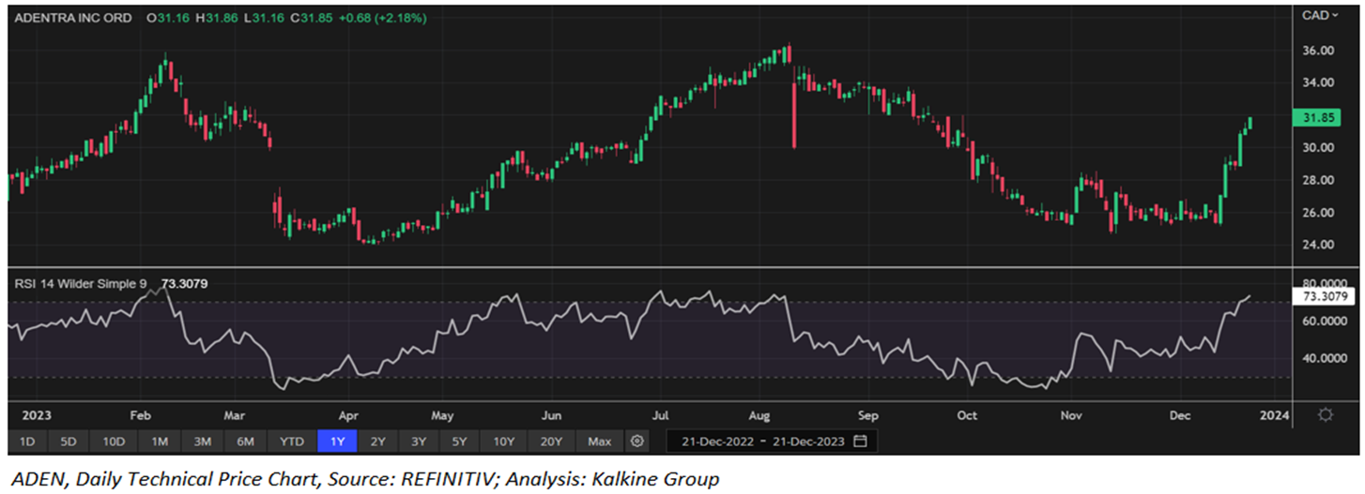This screenshot has width=1365, height=494.
Task: Show the 3M time range
Action: pyautogui.click(x=202, y=441)
